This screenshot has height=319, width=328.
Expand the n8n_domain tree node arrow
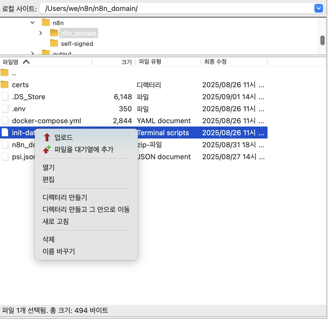[41, 33]
